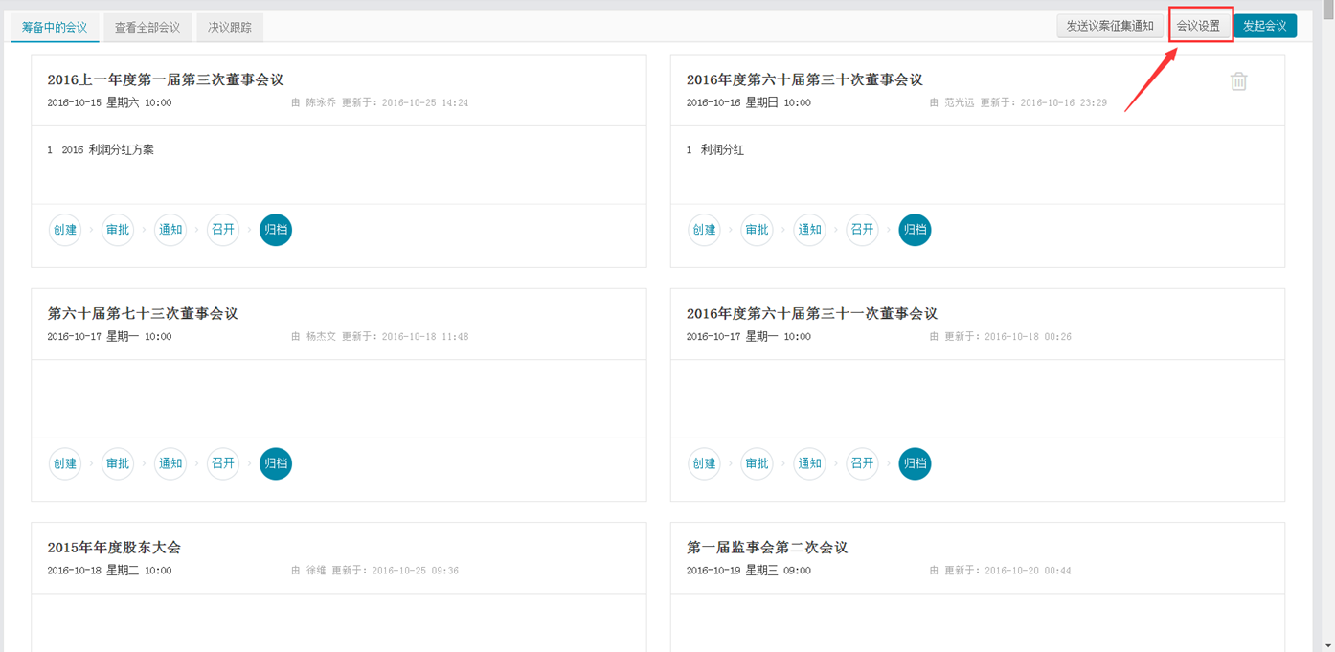Open the 第六十届第七十三次董事会议 title
The width and height of the screenshot is (1335, 652).
tap(143, 313)
